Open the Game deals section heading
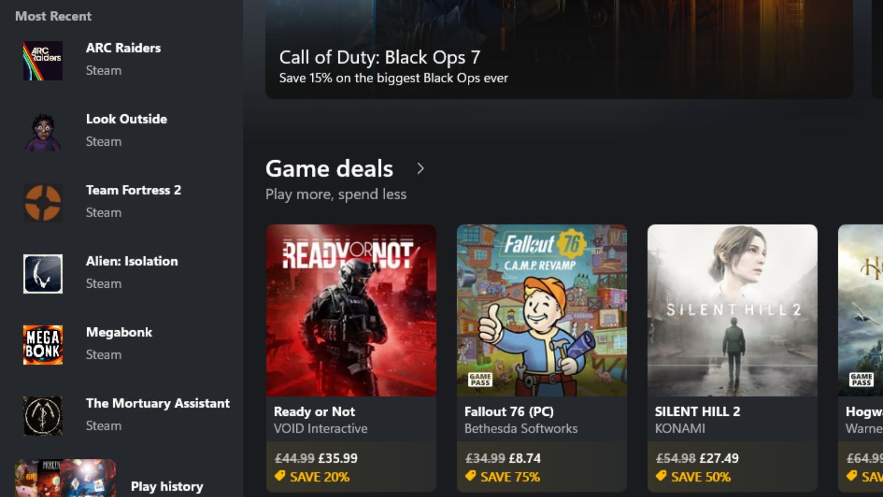883x497 pixels. point(329,168)
